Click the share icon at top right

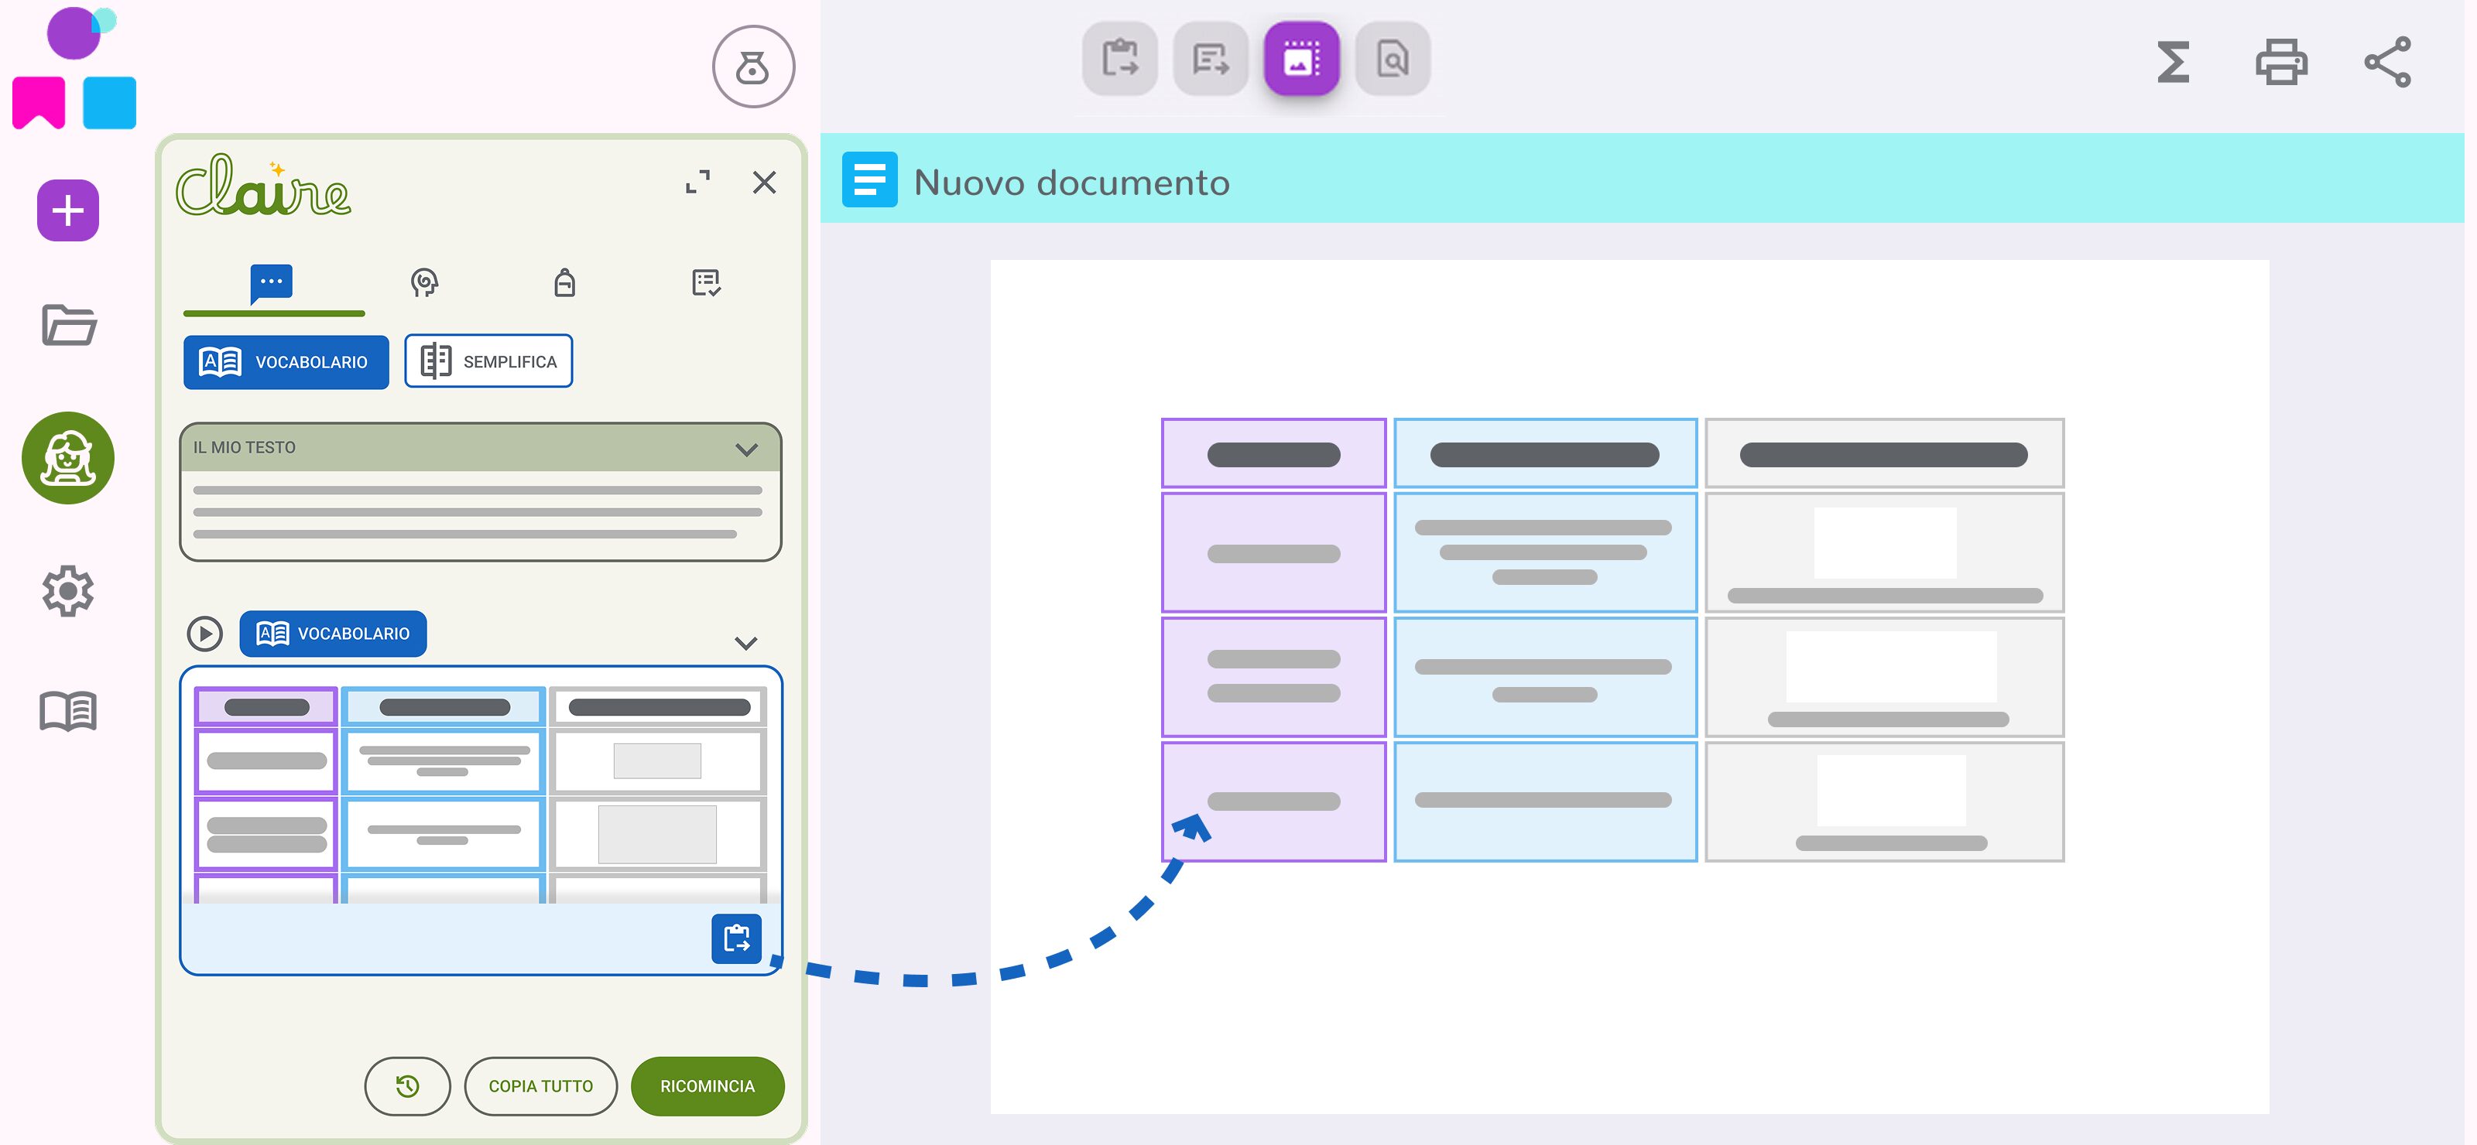pyautogui.click(x=2387, y=63)
